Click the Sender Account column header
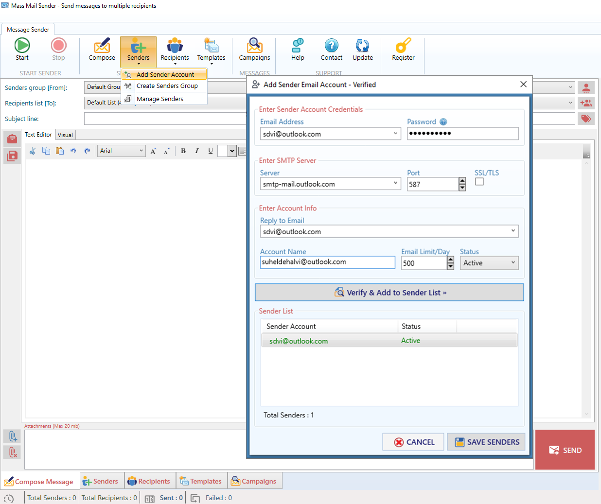Screen dimensions: 601x504 click(x=330, y=326)
